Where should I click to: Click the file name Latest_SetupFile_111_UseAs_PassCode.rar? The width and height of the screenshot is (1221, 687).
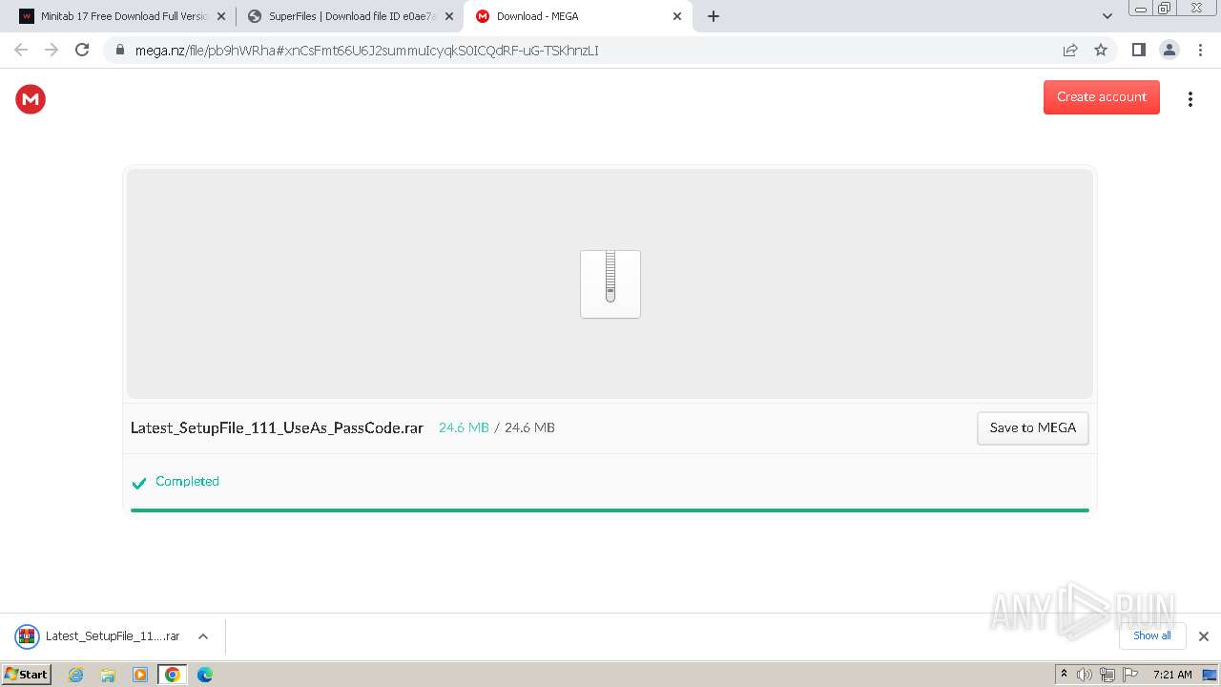pyautogui.click(x=277, y=427)
